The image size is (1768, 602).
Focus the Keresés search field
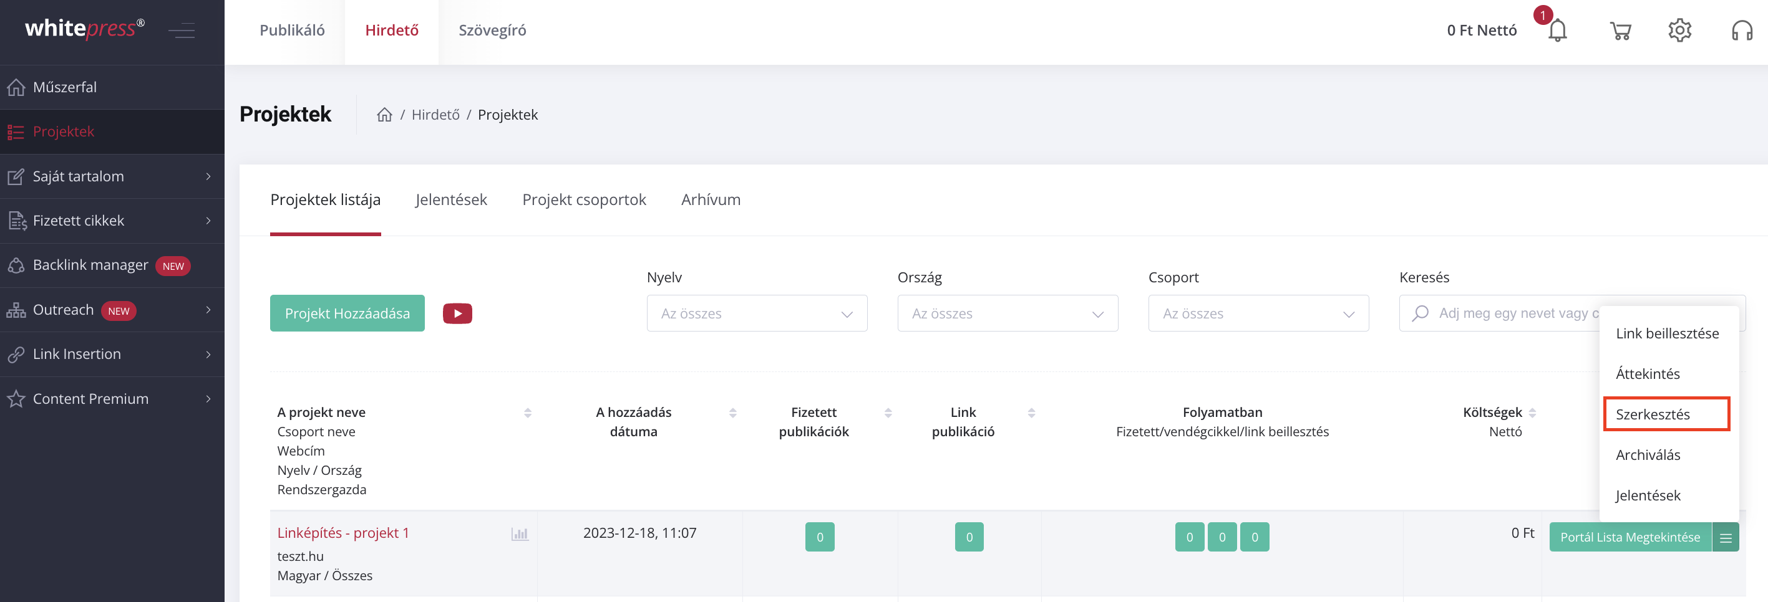pyautogui.click(x=1571, y=313)
